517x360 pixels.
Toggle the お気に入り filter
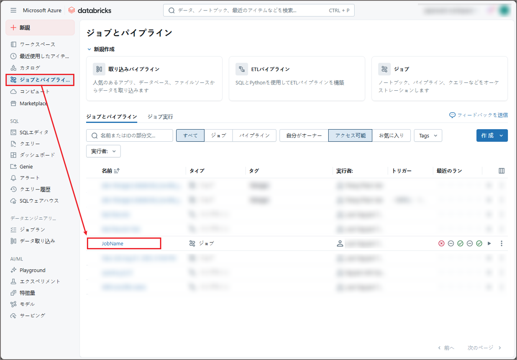pyautogui.click(x=392, y=135)
